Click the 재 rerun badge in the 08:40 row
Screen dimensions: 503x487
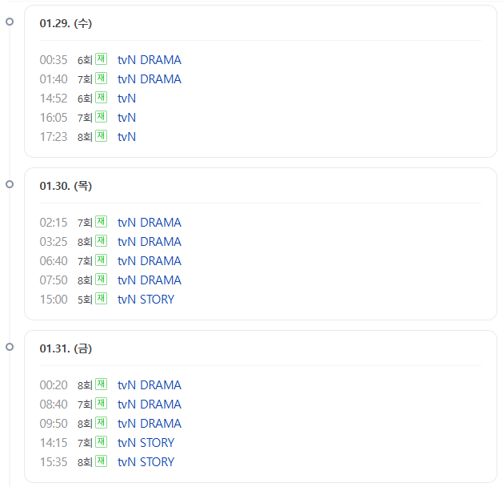point(101,404)
